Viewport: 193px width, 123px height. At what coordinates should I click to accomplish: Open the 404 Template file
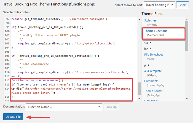click(x=153, y=71)
